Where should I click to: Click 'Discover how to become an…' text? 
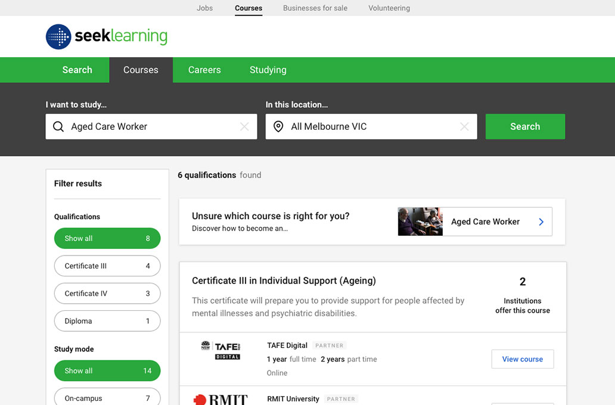tap(240, 229)
